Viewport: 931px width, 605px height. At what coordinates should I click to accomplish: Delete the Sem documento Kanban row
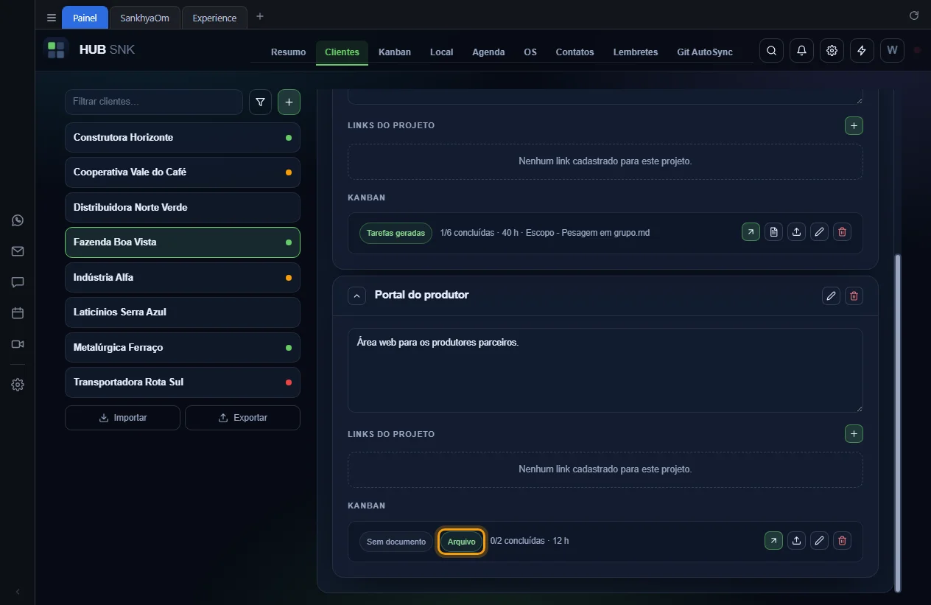click(843, 541)
